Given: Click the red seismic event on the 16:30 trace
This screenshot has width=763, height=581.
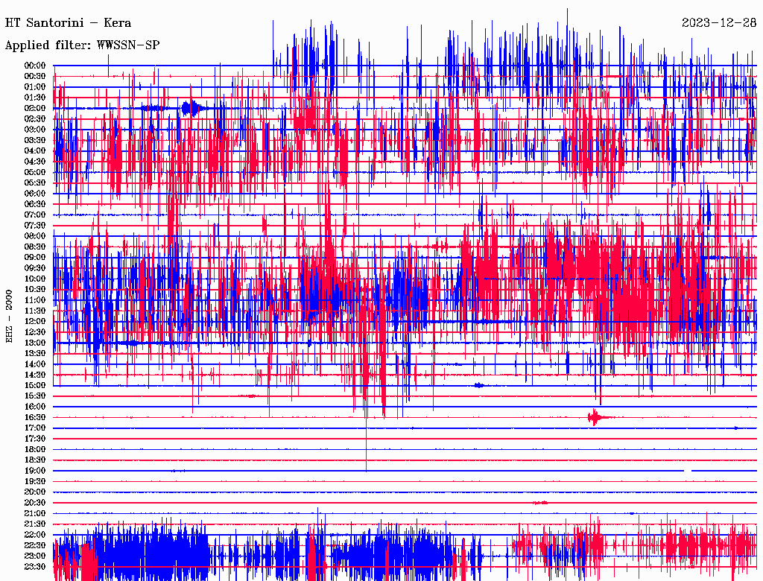Looking at the screenshot, I should coord(598,418).
